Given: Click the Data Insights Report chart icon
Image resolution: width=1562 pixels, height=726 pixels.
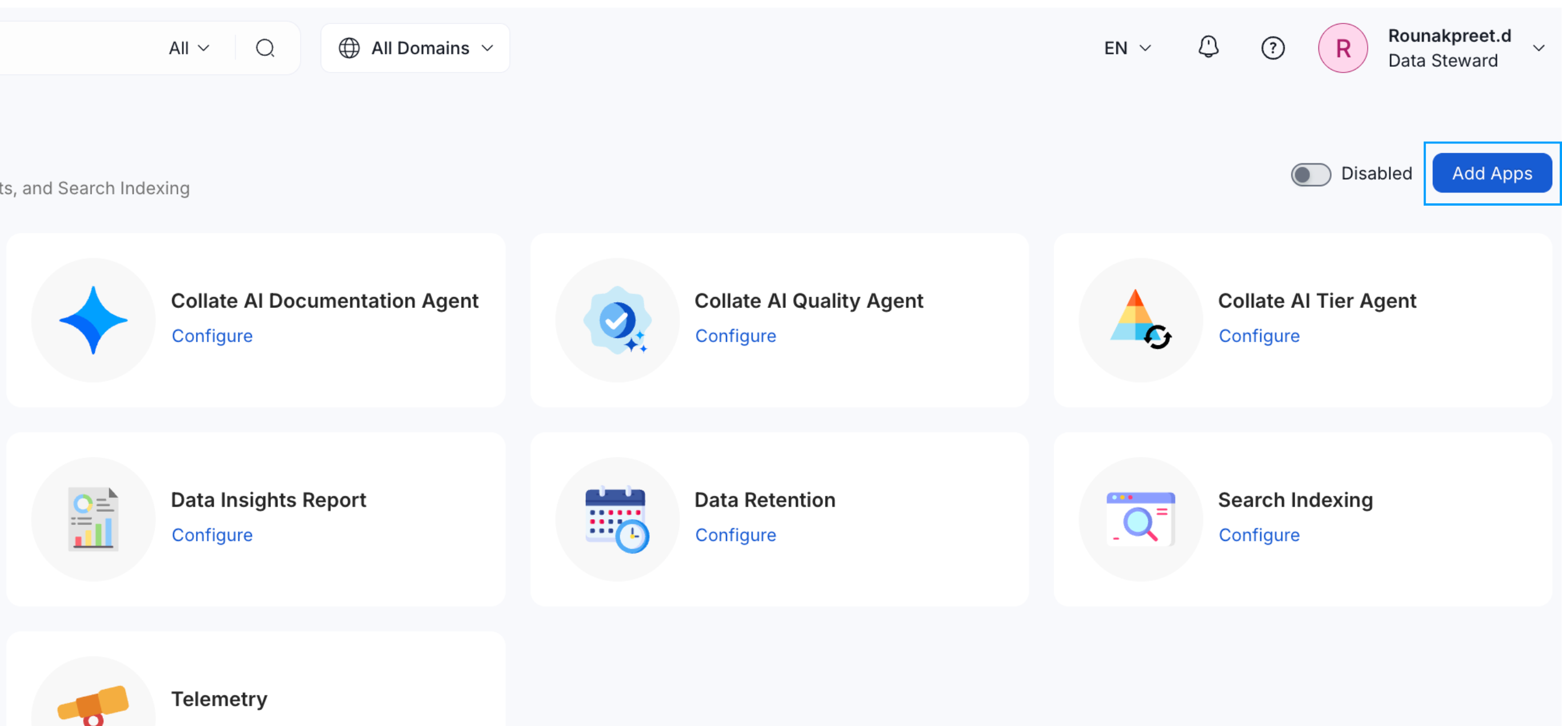Looking at the screenshot, I should [93, 519].
